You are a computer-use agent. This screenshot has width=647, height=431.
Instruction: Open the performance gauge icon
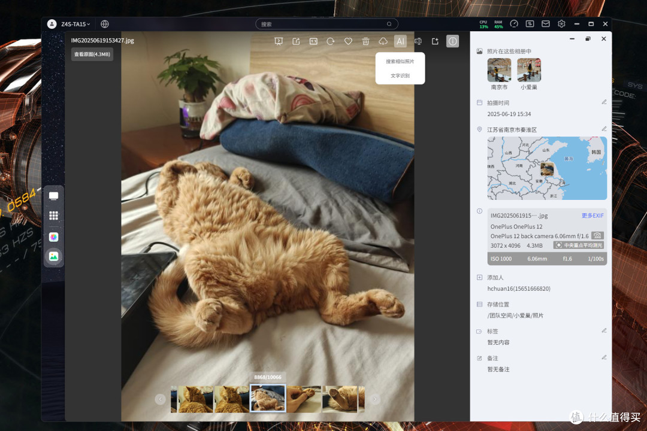point(514,24)
